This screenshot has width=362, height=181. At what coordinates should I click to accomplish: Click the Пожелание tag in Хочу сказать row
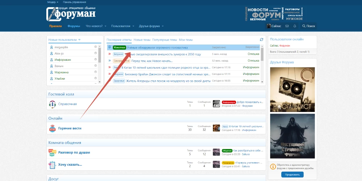pos(228,163)
